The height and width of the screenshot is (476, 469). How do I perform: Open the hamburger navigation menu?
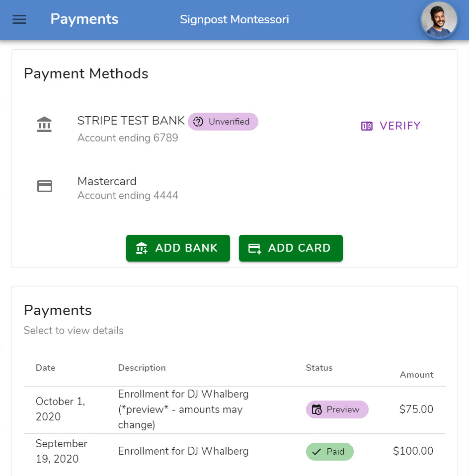(x=19, y=19)
